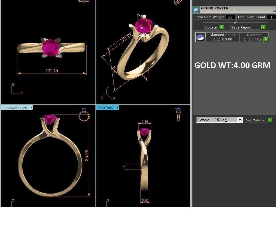The image size is (276, 247).
Task: Click the green arrow next to Set Material
Action: pyautogui.click(x=270, y=120)
